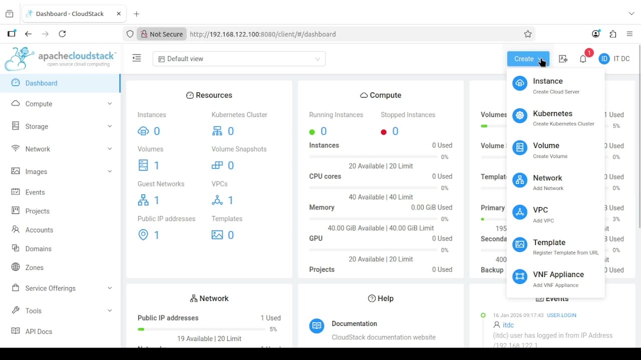Open a new browser tab

coord(137,13)
